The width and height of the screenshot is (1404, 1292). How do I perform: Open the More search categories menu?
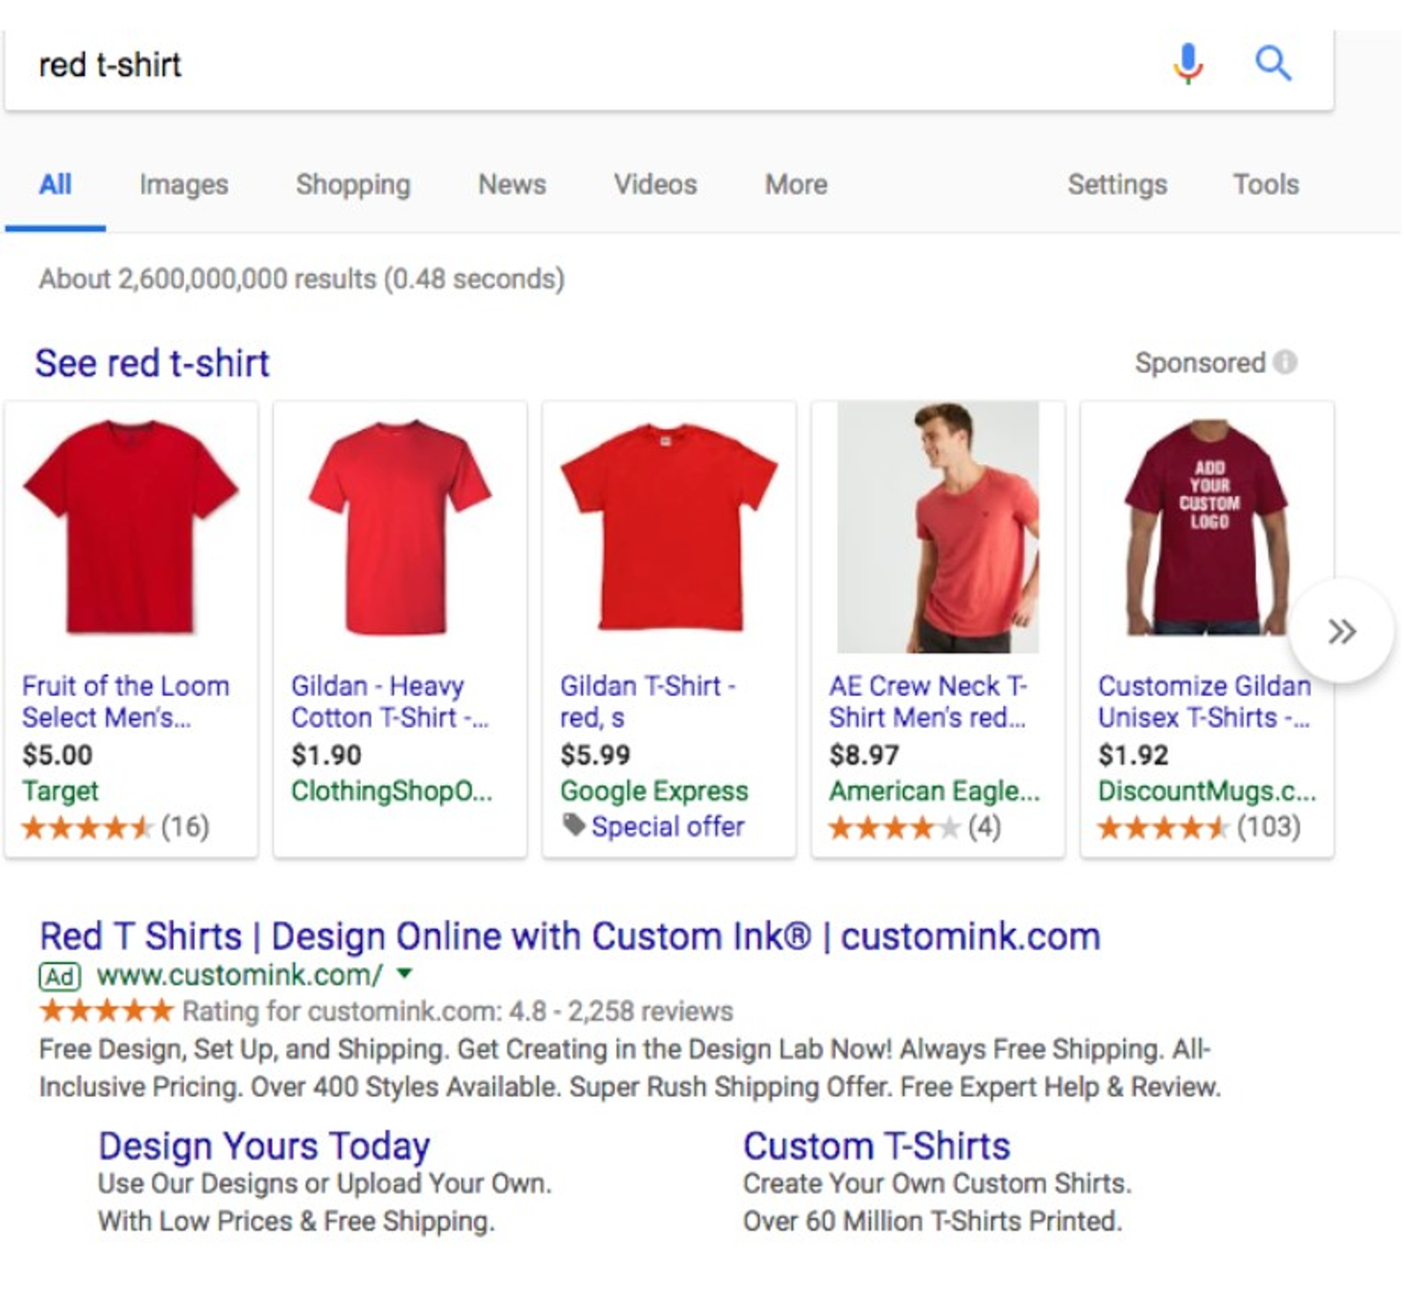(x=795, y=185)
